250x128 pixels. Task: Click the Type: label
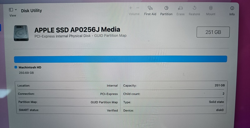click(127, 102)
